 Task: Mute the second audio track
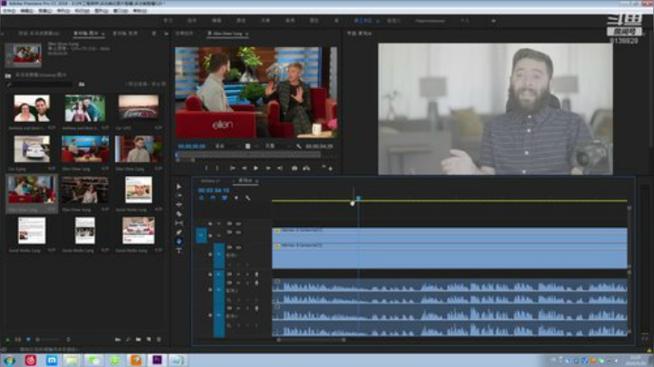239,283
